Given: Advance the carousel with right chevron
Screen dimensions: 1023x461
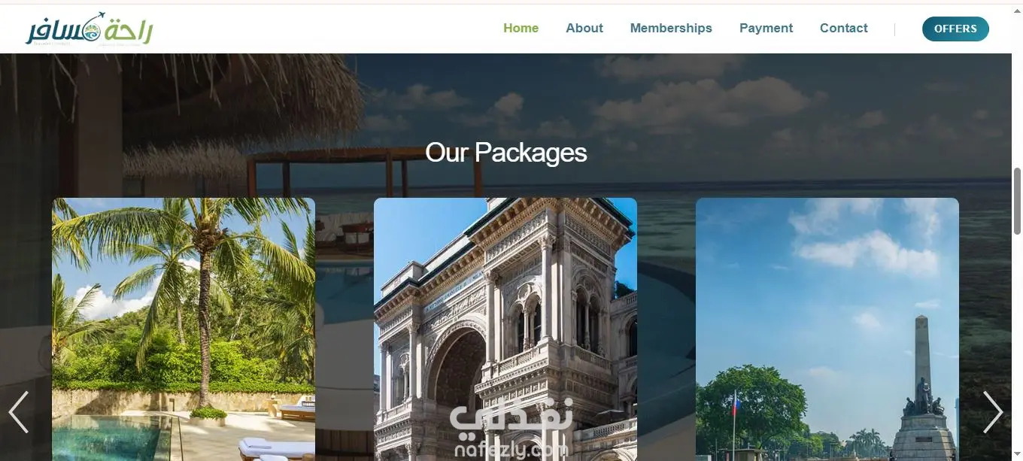Looking at the screenshot, I should (x=992, y=412).
